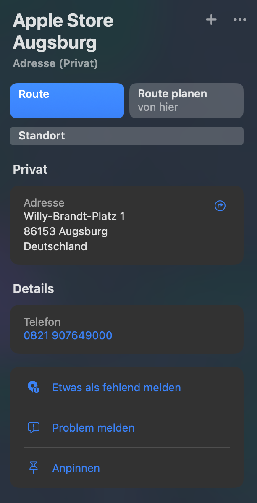Click the plus icon at top
The height and width of the screenshot is (503, 257).
(211, 20)
